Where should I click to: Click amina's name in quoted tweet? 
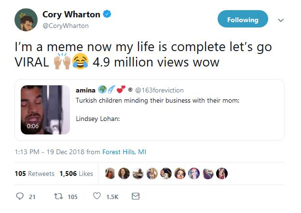pos(85,90)
